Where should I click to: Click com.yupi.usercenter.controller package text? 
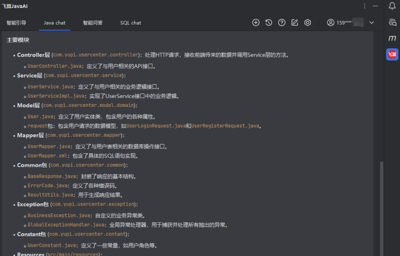pyautogui.click(x=96, y=55)
